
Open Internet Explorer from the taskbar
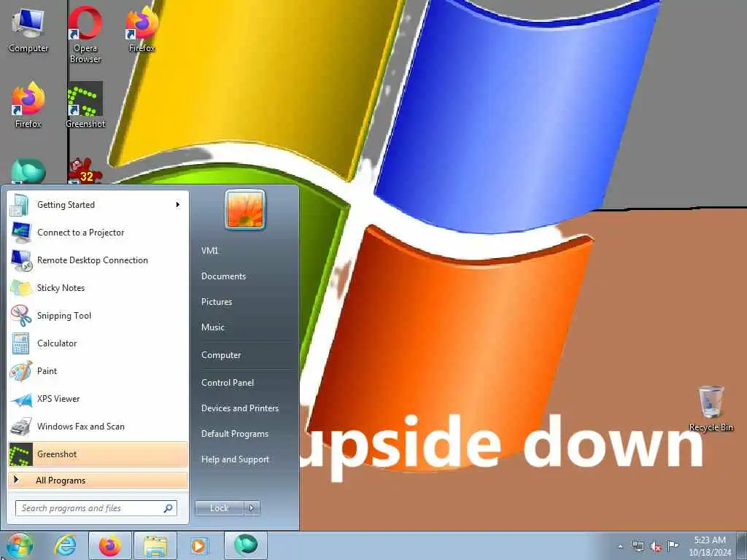point(65,545)
